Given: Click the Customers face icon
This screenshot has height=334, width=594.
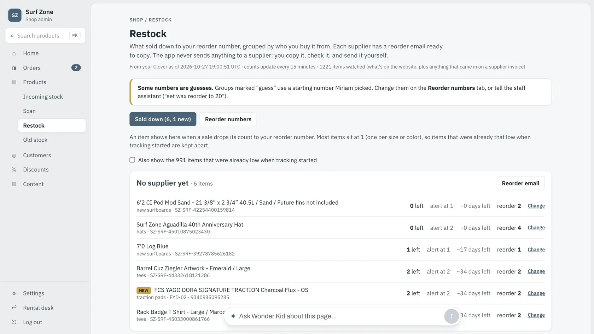Looking at the screenshot, I should tap(14, 156).
